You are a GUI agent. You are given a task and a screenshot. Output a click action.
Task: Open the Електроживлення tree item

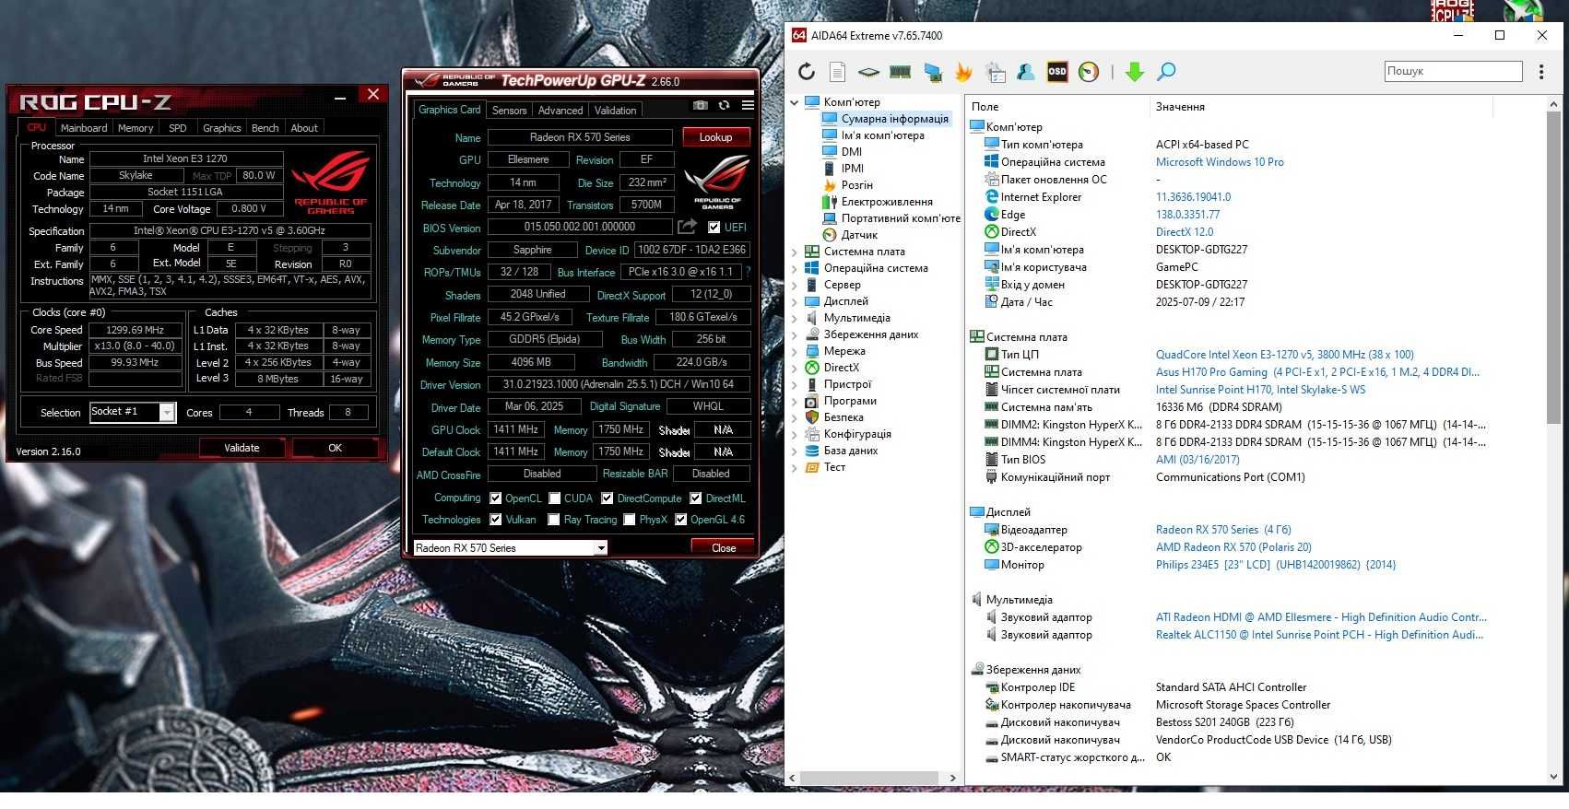point(886,202)
